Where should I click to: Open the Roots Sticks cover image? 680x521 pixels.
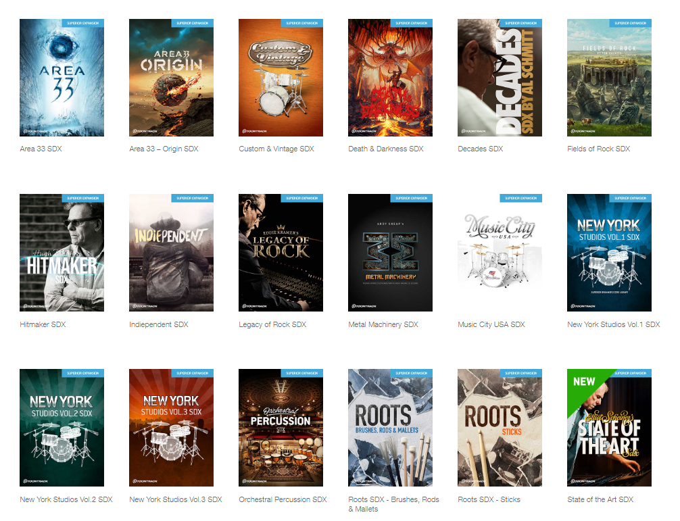pyautogui.click(x=500, y=428)
